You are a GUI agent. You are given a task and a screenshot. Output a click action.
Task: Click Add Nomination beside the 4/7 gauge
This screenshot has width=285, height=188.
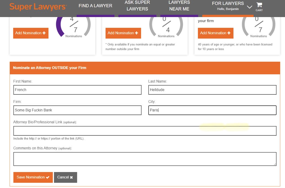pos(31,33)
